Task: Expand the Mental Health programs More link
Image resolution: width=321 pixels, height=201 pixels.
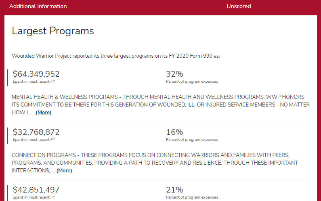Action: tap(43, 112)
